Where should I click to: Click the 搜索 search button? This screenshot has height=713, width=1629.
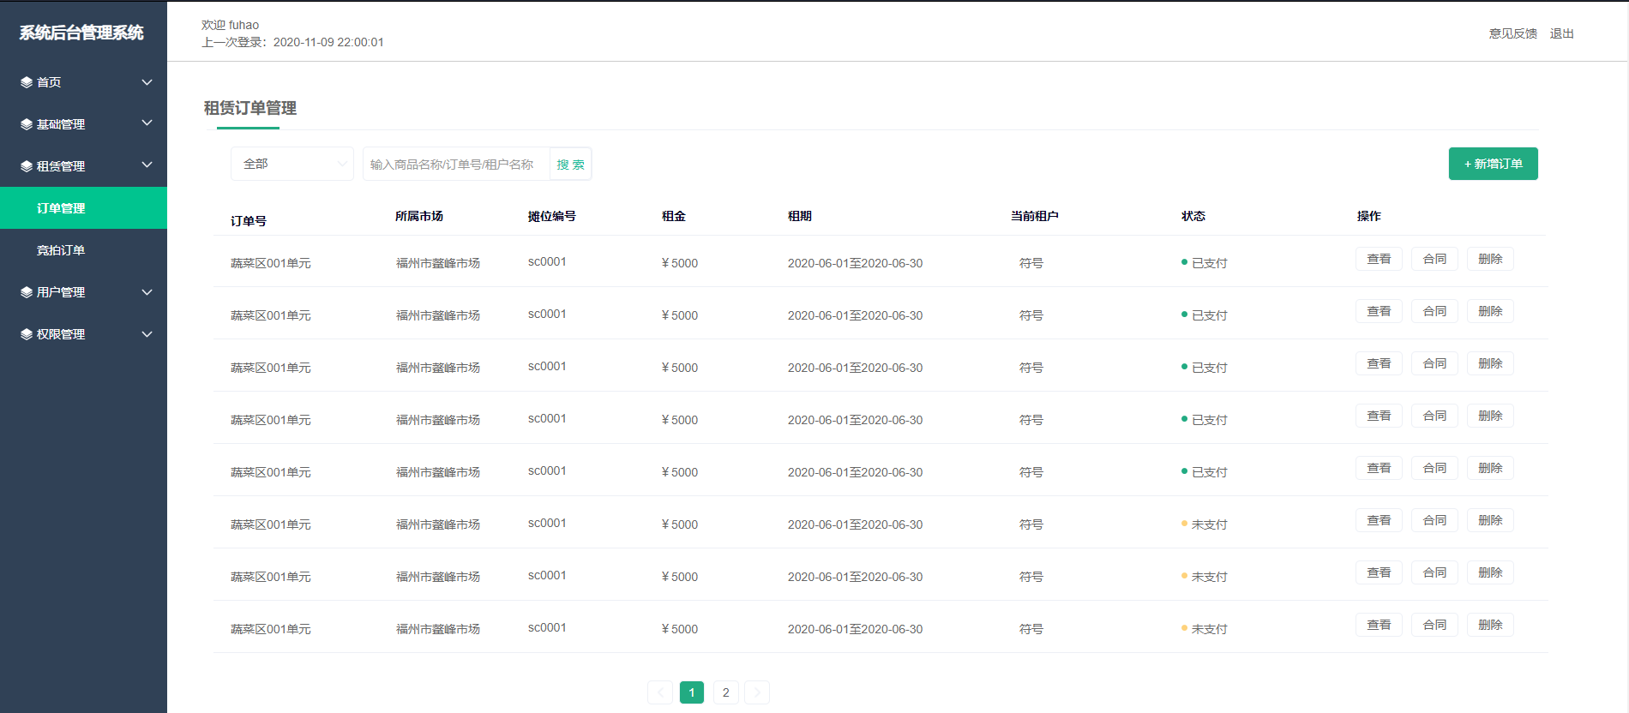(x=570, y=165)
